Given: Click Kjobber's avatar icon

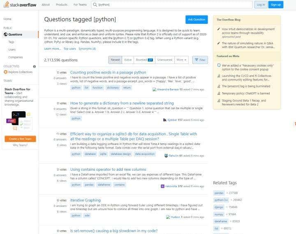Looking at the screenshot, I should pos(165,120).
